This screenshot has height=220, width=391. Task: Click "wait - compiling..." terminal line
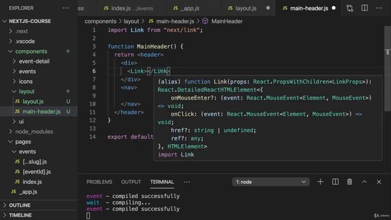(x=118, y=202)
